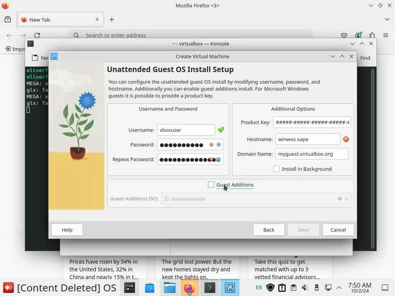This screenshot has height=296, width=395.
Task: Switch to VirtualBox via taskbar icon
Action: (230, 288)
